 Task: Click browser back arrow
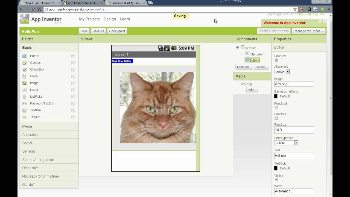pos(21,9)
